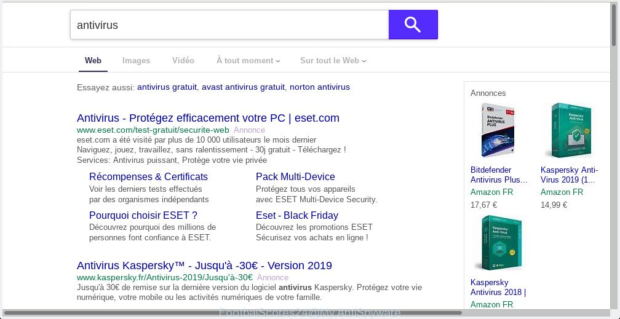Open the "Pack Multi-Device" sitelink
620x319 pixels.
pyautogui.click(x=295, y=176)
